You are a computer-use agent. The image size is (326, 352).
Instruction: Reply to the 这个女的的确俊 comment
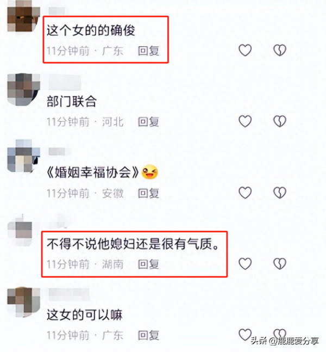pyautogui.click(x=148, y=51)
